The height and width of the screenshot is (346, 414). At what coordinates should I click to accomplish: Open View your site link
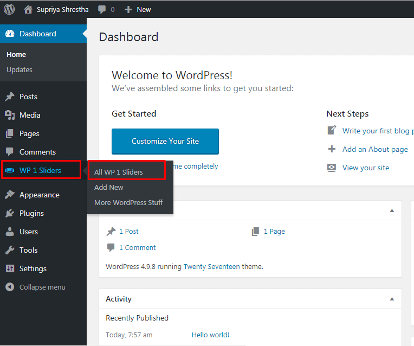366,168
